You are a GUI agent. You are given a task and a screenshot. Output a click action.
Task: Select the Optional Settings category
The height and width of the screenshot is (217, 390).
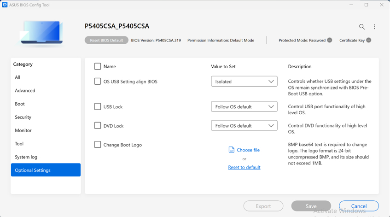tap(46, 170)
